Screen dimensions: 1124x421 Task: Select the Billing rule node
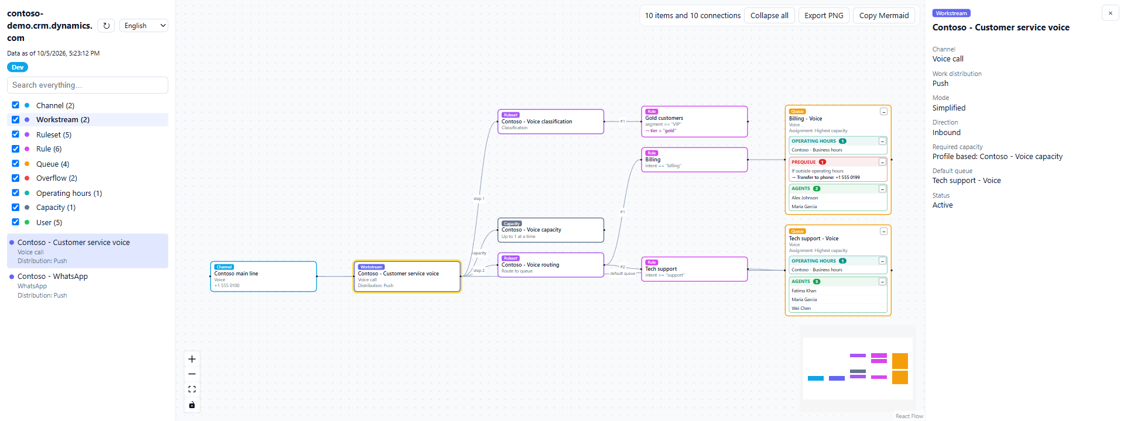pyautogui.click(x=694, y=160)
